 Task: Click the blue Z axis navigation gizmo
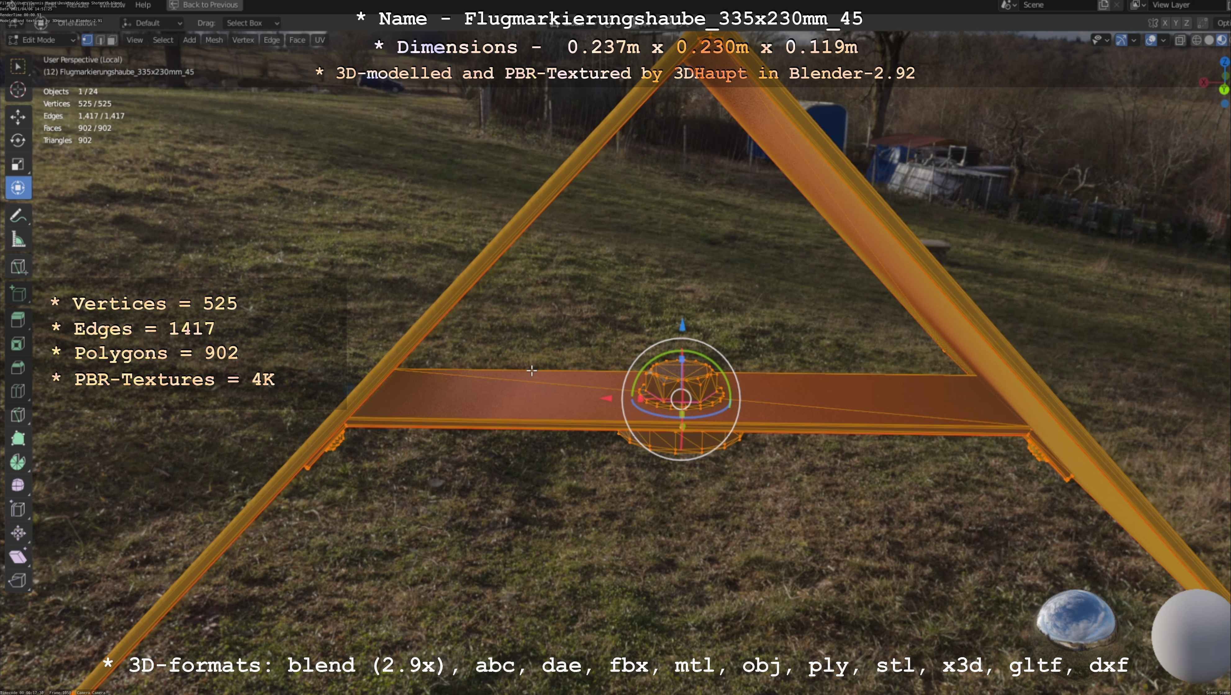(x=1224, y=62)
